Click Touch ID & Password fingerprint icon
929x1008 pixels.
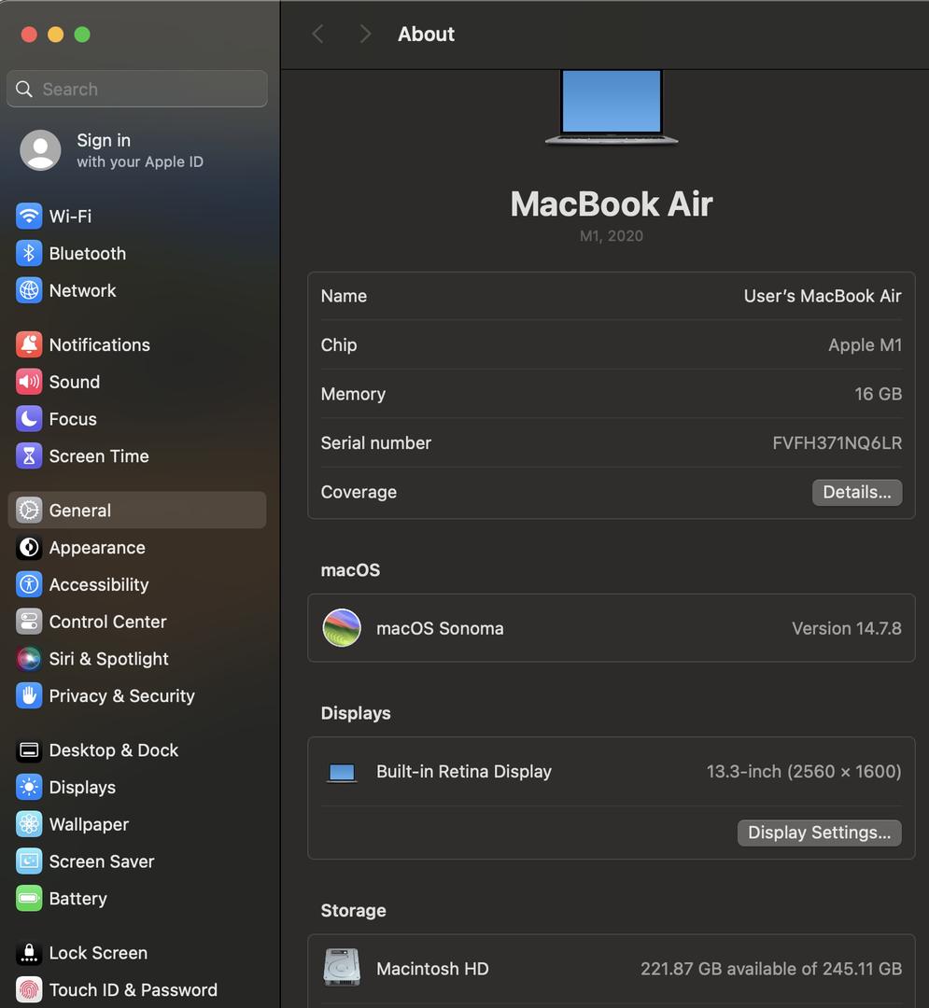[x=29, y=990]
